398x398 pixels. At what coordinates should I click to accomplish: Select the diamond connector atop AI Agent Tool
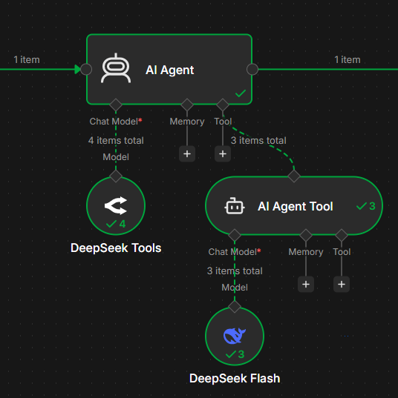point(294,176)
